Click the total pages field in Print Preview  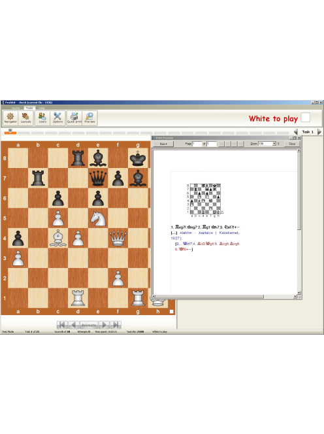(212, 144)
